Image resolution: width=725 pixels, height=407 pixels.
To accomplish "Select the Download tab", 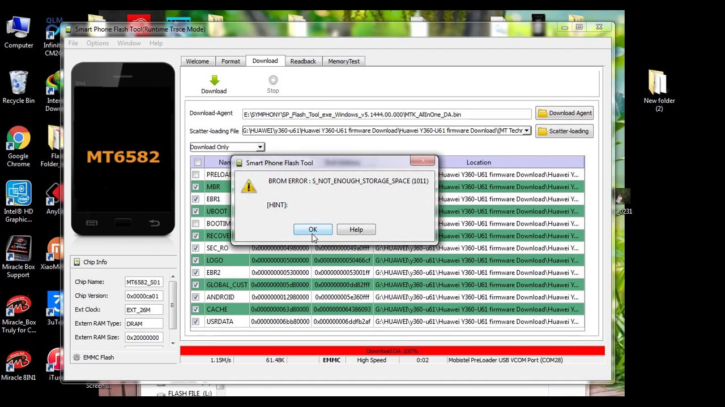I will coord(265,60).
